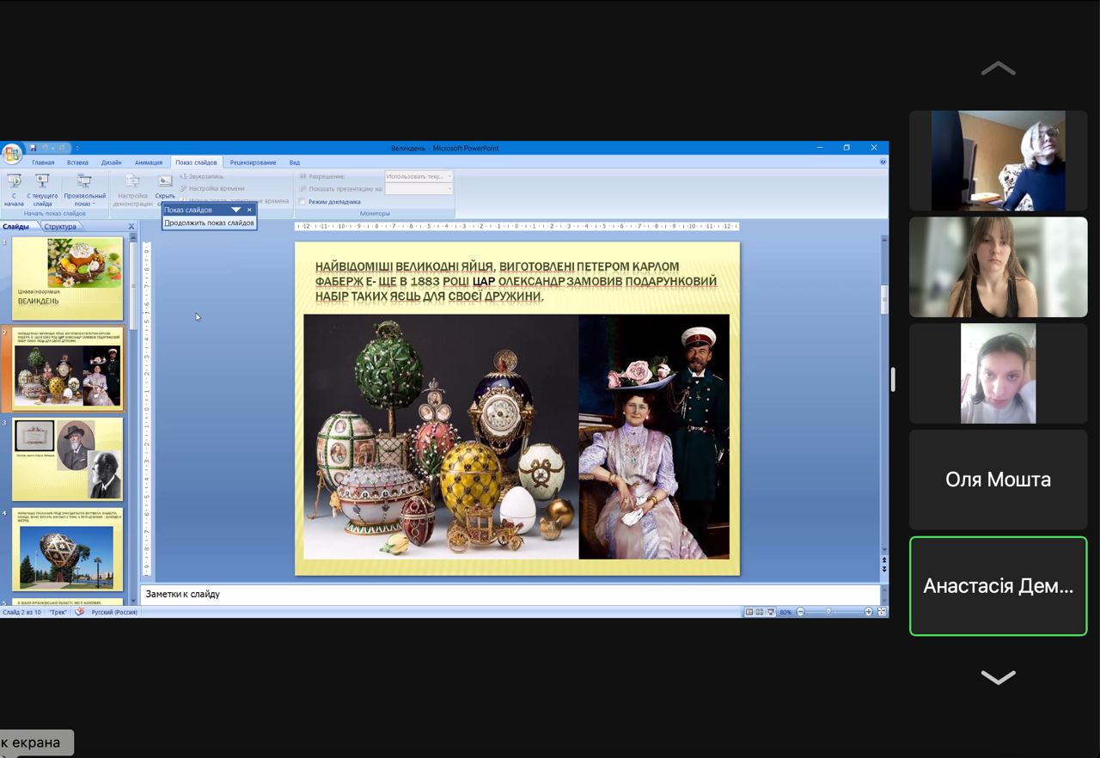The image size is (1100, 758).
Task: Click Fabergé eggs picture on slide
Action: [441, 437]
